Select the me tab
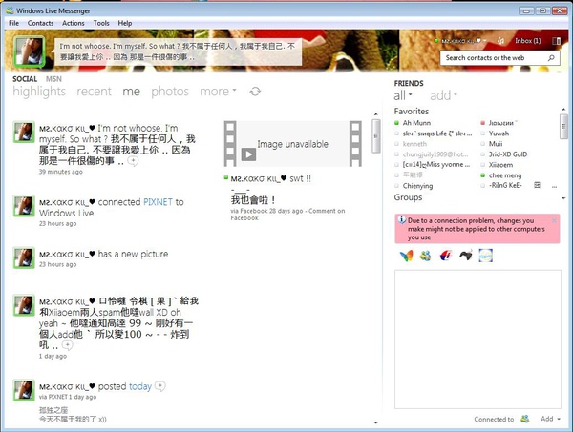 [x=131, y=92]
